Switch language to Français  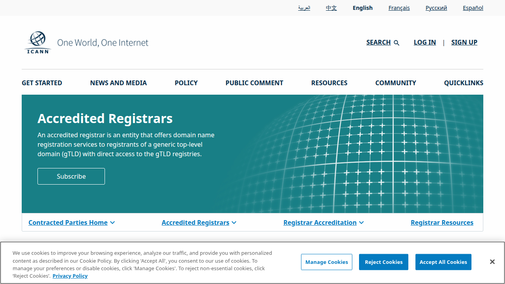(x=399, y=8)
